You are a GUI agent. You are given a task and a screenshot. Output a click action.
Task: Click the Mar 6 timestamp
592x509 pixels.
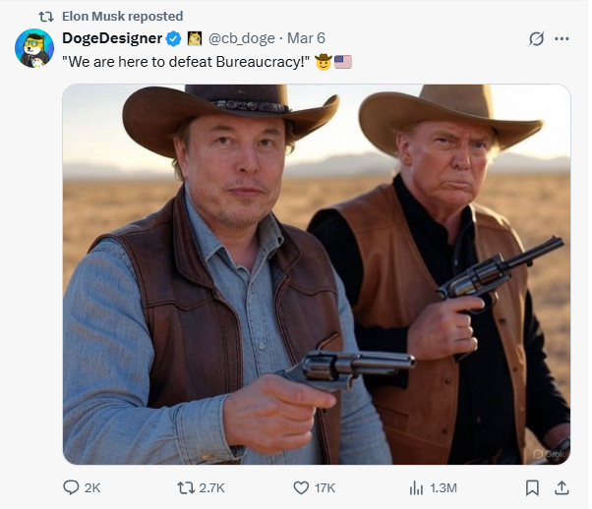pyautogui.click(x=306, y=38)
